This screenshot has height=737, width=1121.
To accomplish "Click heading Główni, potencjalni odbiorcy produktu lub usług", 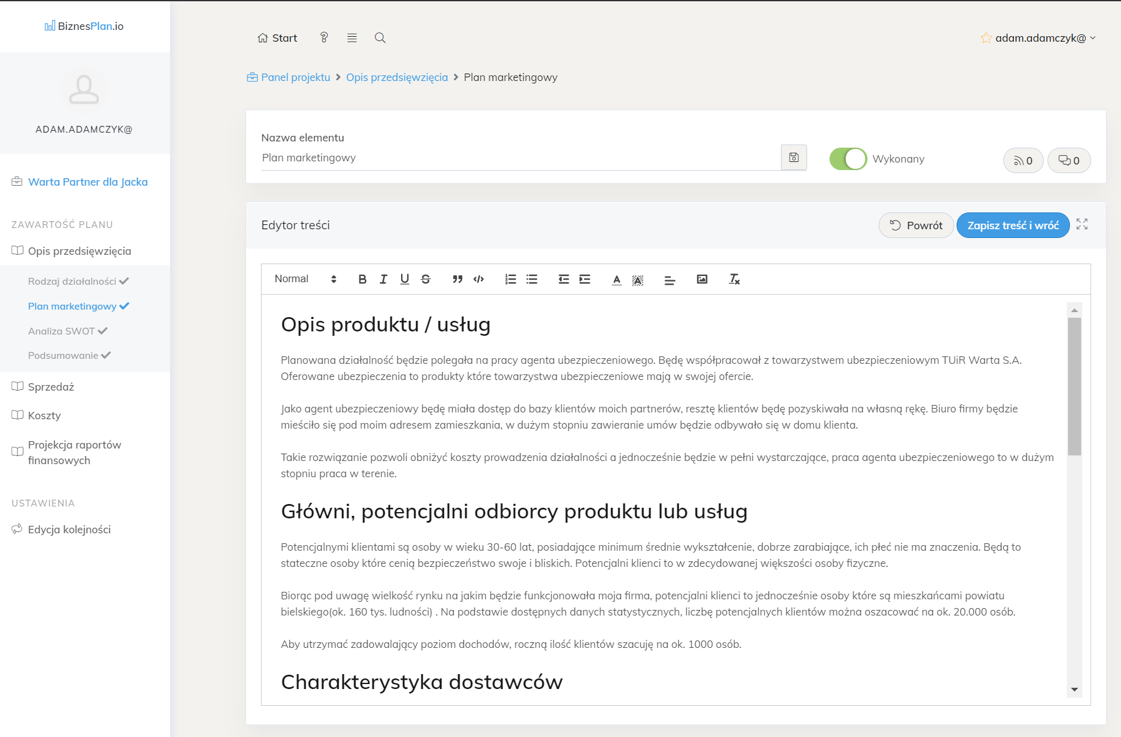I will coord(514,511).
